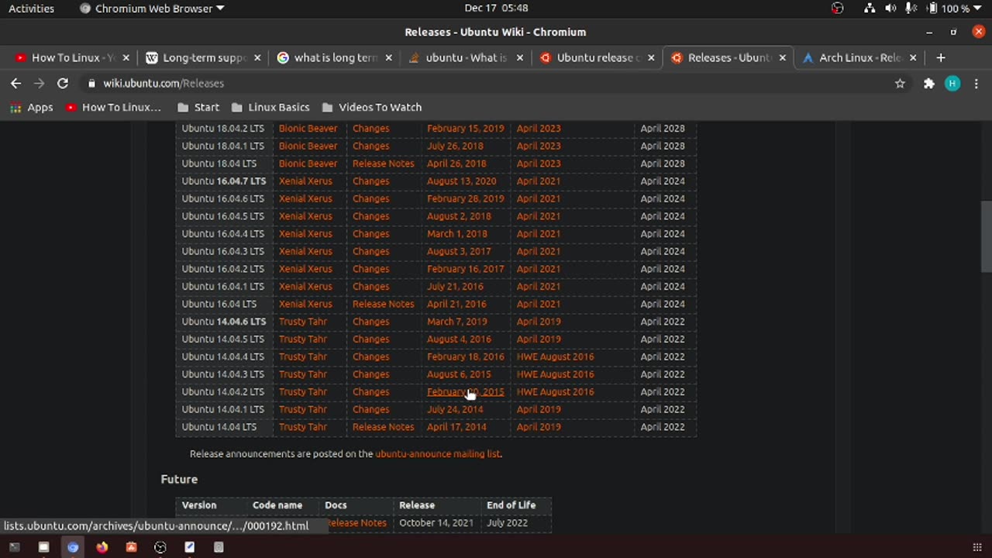Open the Chromium Web Browser app menu dropdown
This screenshot has width=992, height=558.
152,9
